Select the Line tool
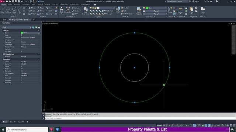The height and width of the screenshot is (132, 236). (3, 10)
